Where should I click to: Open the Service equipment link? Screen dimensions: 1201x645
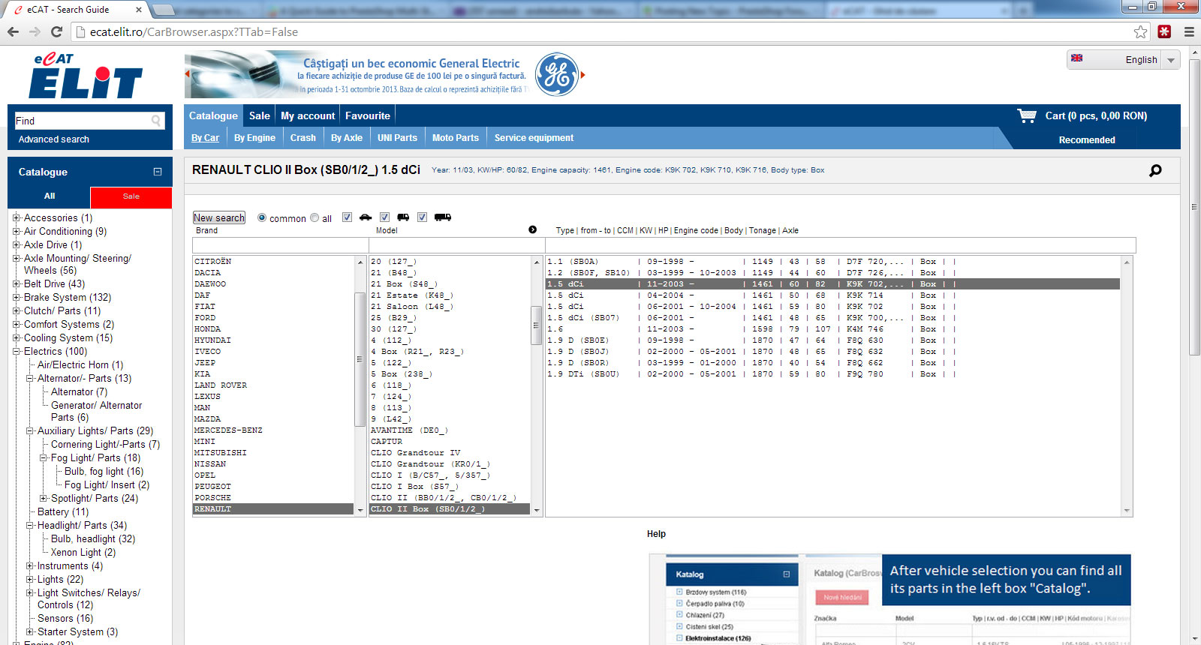point(534,138)
